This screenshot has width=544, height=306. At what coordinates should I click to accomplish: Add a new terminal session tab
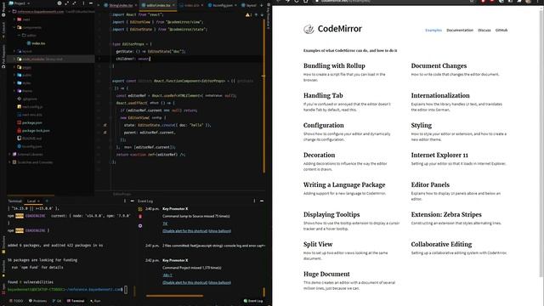pos(47,201)
